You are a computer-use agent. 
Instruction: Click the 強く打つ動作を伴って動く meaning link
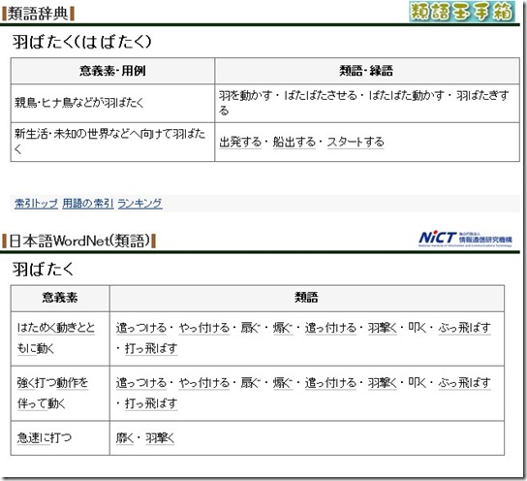tap(52, 393)
